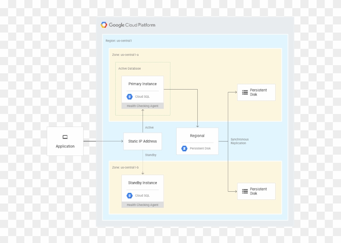Switch to the Standby Instance card
The image size is (341, 243).
[x=142, y=183]
